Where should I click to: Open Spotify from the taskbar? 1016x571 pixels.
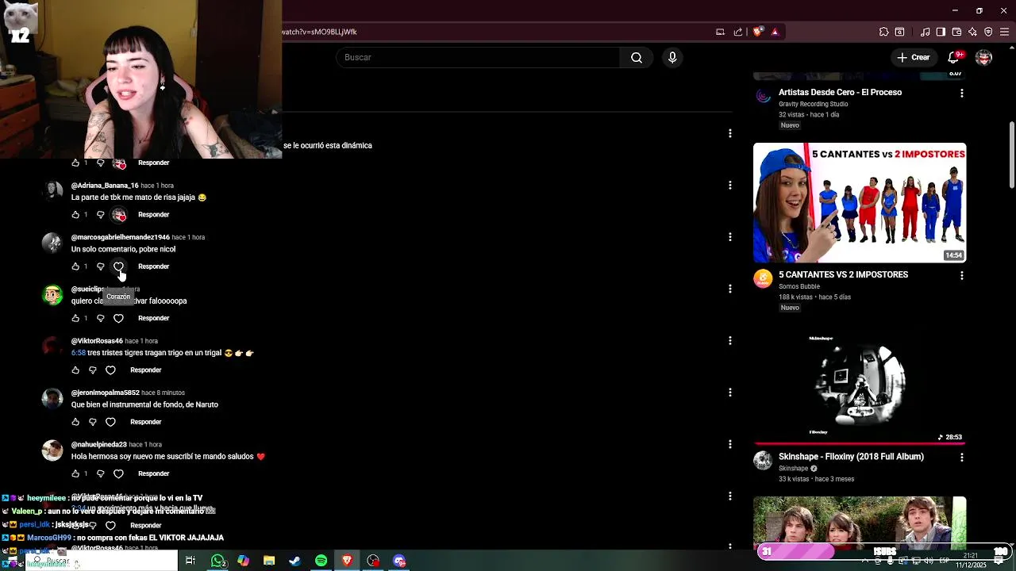tap(321, 561)
